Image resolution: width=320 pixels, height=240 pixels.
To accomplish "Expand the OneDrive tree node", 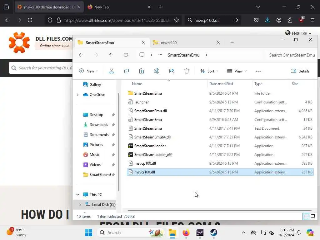I will click(x=78, y=94).
